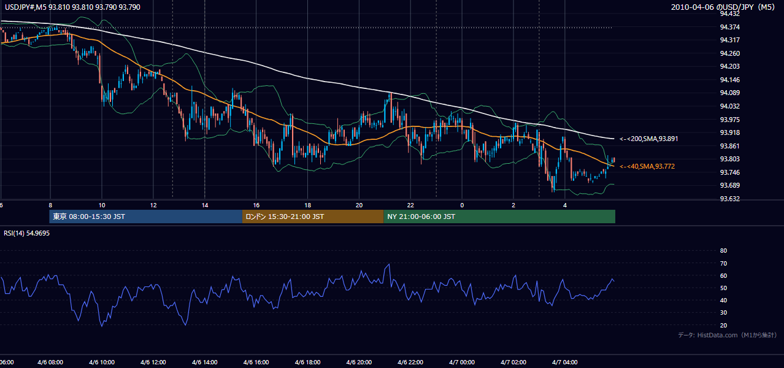Click price axis value 93.861

click(x=730, y=146)
